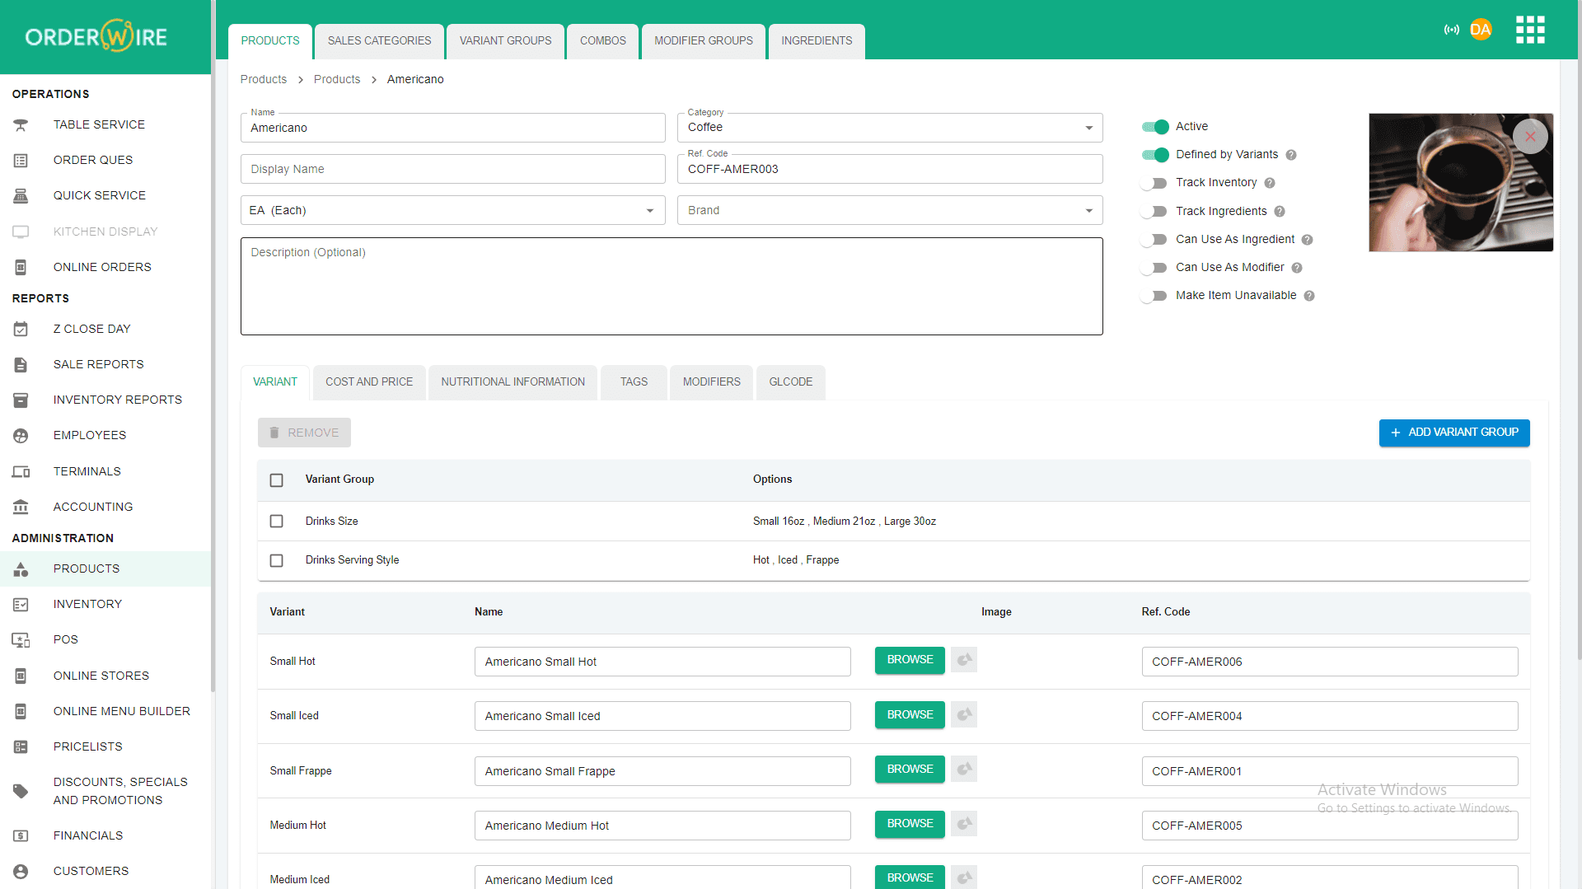Enable Make Item Unavailable switch
The width and height of the screenshot is (1582, 889).
[x=1154, y=296]
